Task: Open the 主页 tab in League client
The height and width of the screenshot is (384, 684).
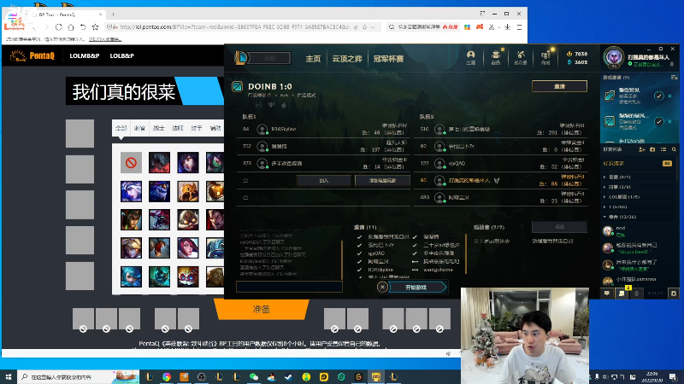Action: (313, 59)
